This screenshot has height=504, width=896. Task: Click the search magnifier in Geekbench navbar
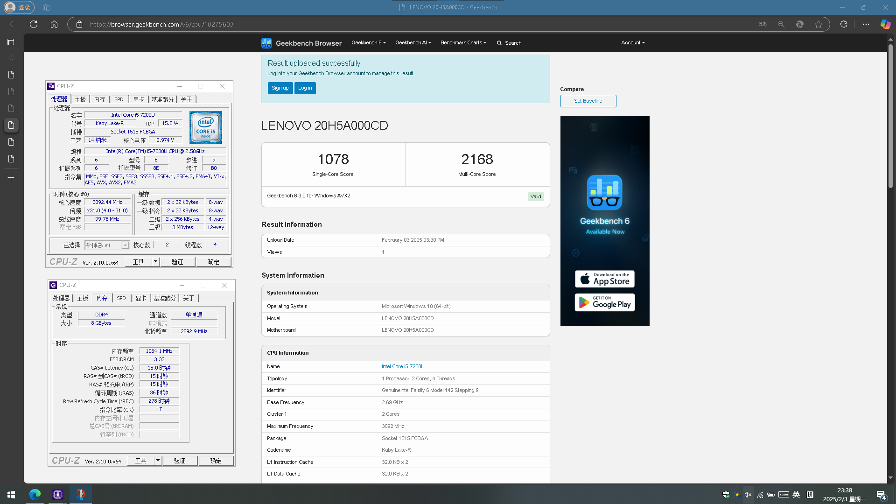point(499,43)
